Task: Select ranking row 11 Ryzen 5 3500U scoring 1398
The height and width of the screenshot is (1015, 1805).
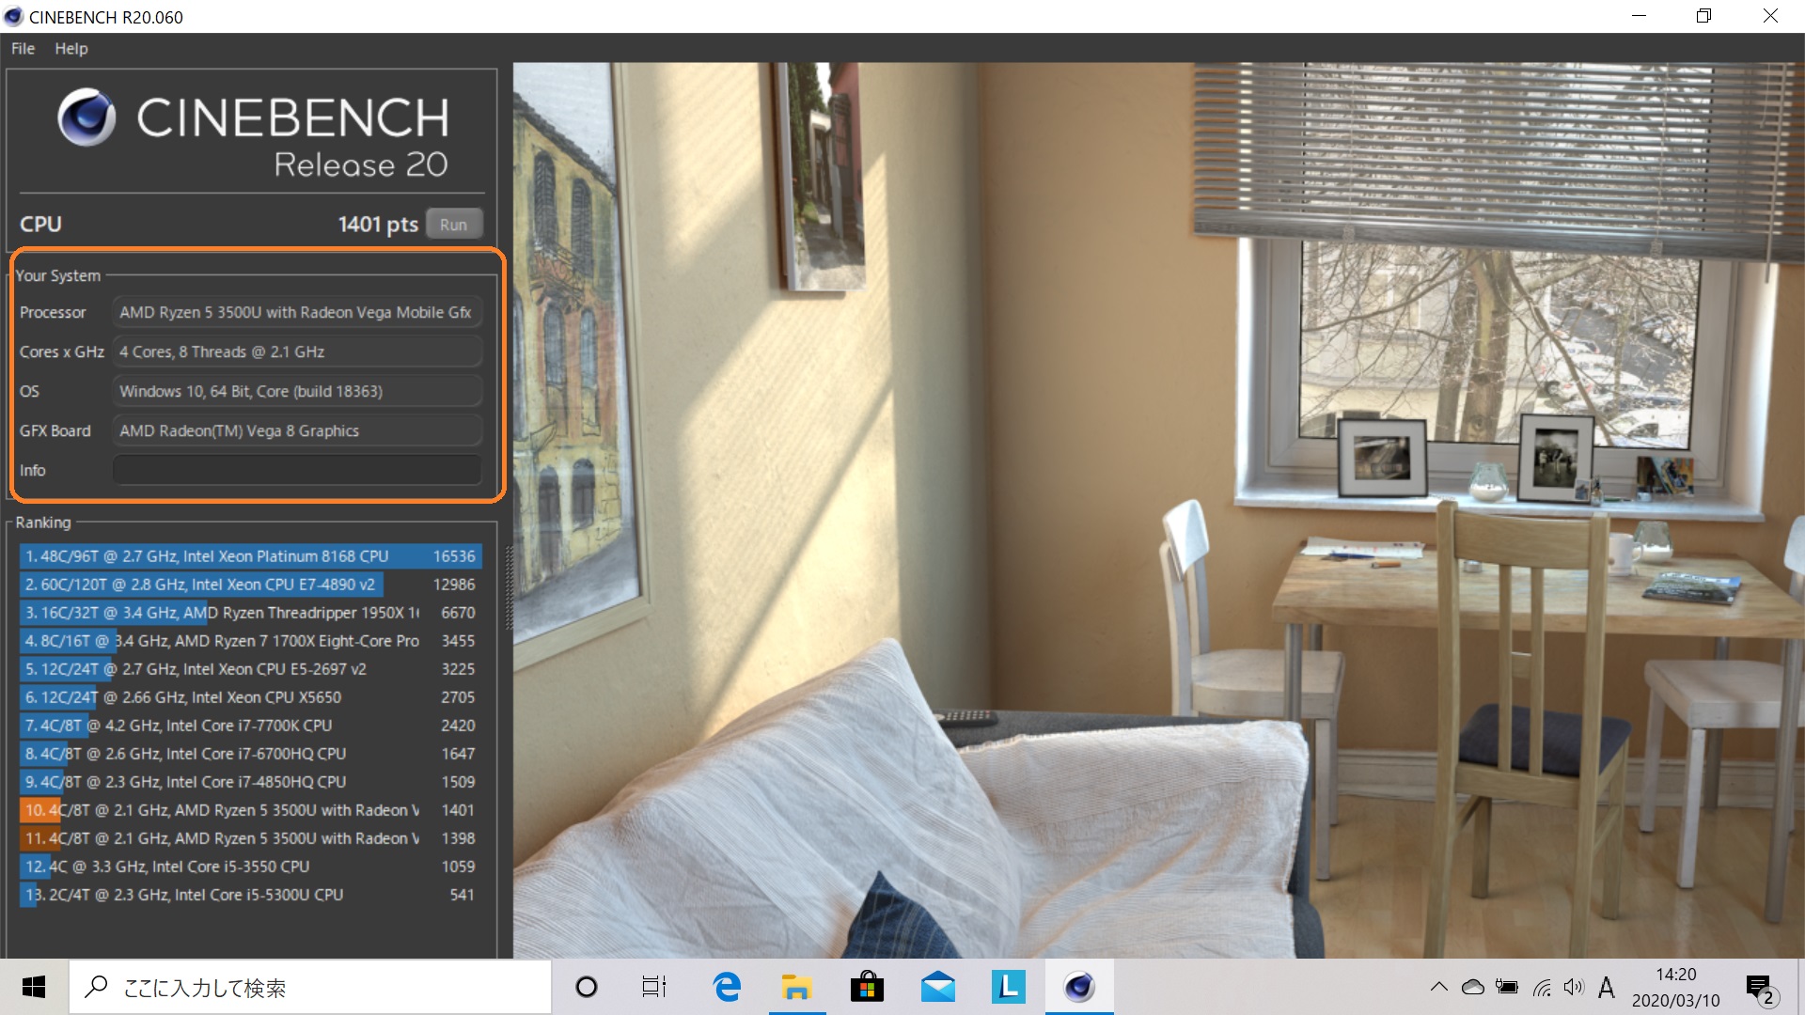Action: [250, 838]
